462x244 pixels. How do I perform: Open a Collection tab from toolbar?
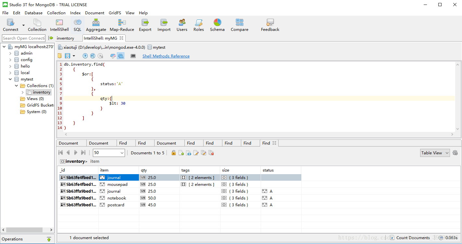[37, 25]
